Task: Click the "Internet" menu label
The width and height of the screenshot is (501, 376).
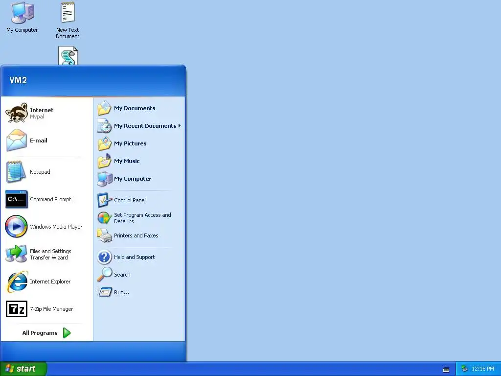Action: click(42, 110)
